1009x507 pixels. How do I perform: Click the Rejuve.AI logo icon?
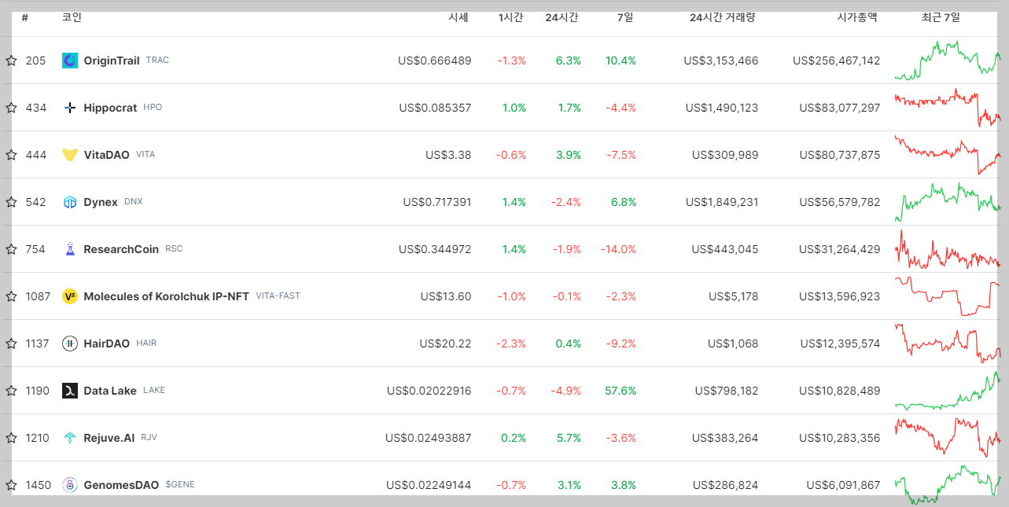pyautogui.click(x=70, y=438)
